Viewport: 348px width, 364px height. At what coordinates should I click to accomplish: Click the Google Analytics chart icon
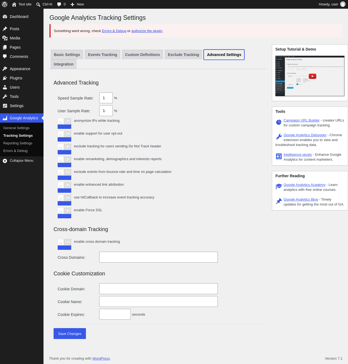[x=5, y=118]
